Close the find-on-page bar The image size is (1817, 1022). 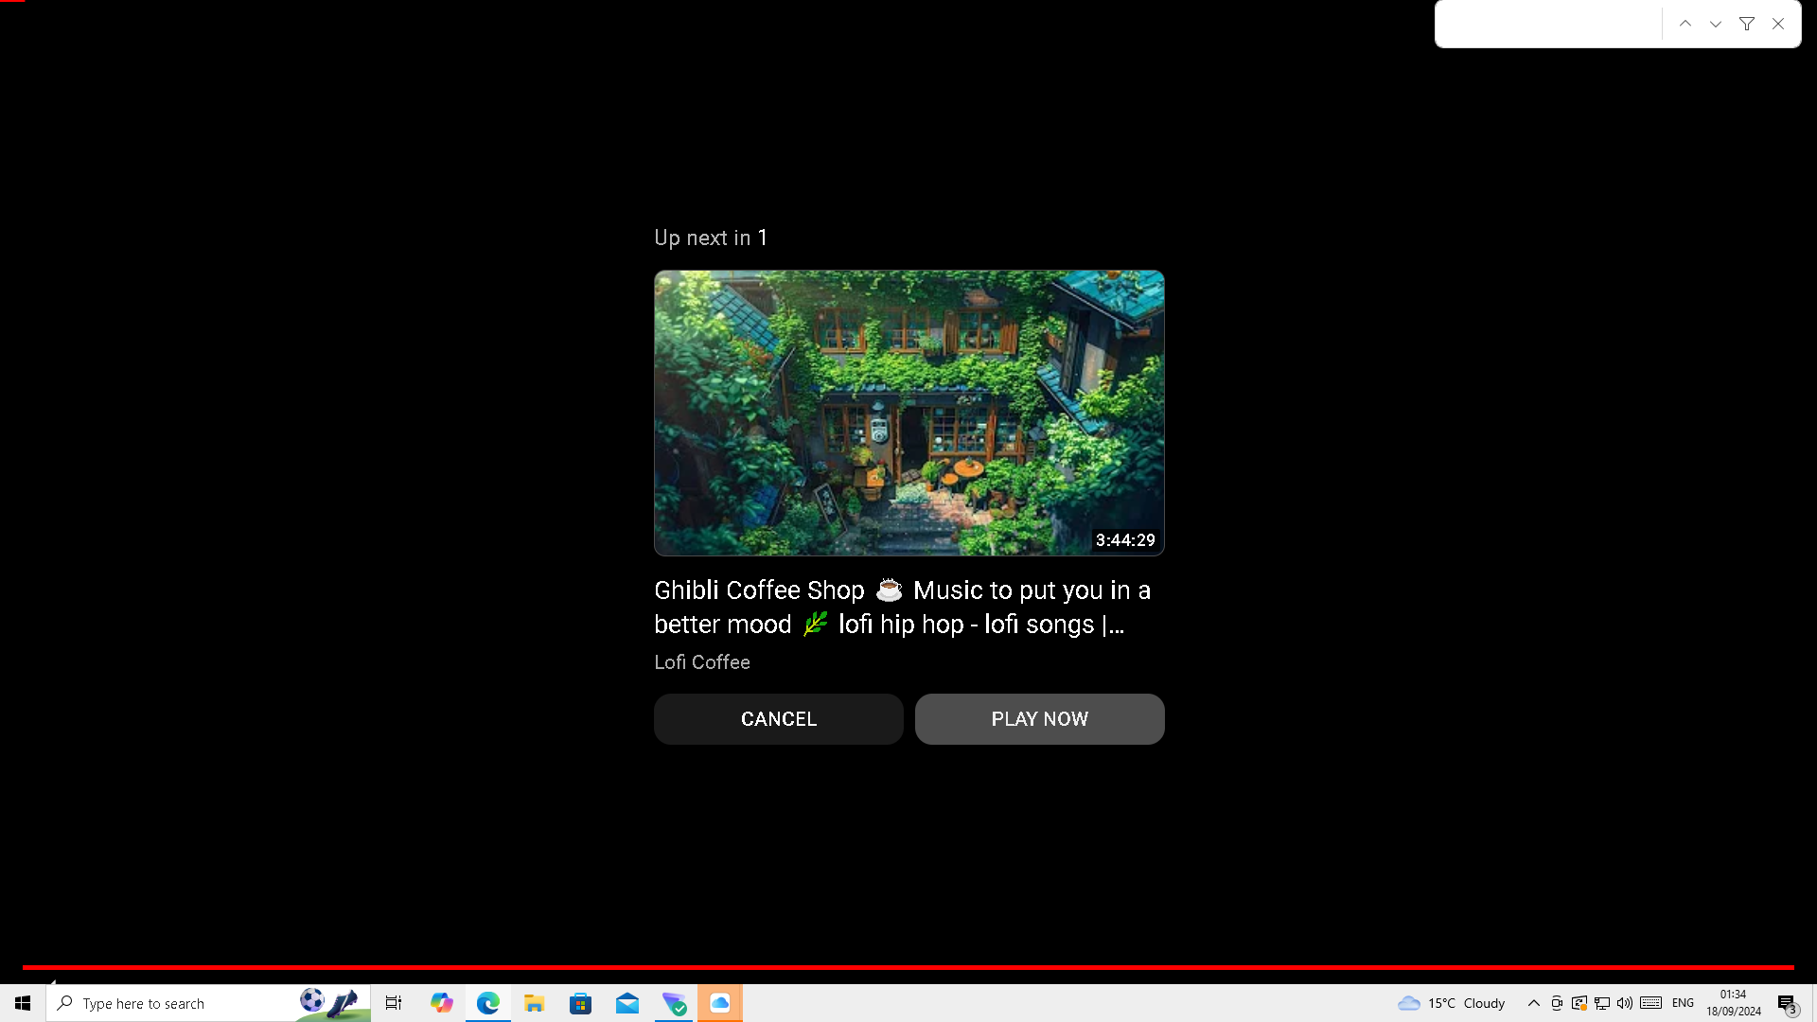1778,25
